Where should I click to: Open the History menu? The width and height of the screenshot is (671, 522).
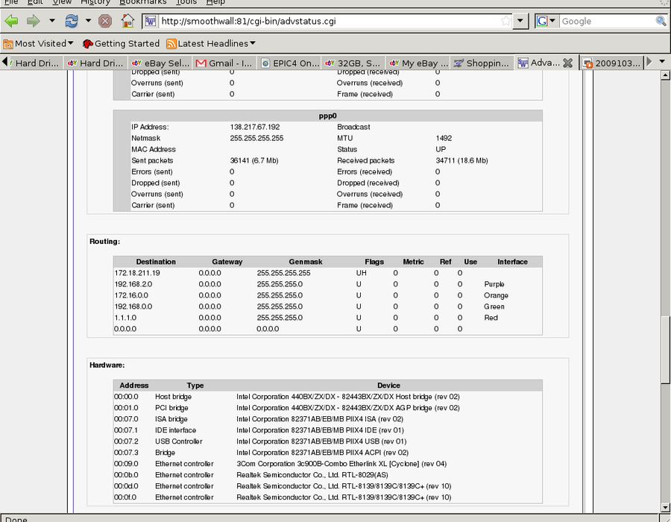coord(95,2)
